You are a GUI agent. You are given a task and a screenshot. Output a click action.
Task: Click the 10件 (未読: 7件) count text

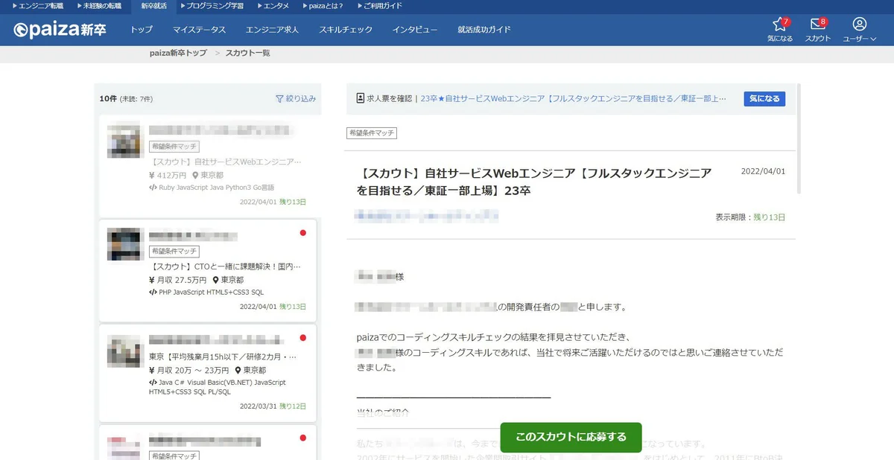click(126, 99)
